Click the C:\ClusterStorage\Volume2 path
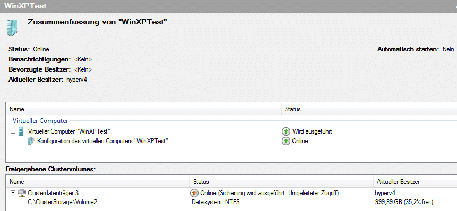 (x=63, y=201)
